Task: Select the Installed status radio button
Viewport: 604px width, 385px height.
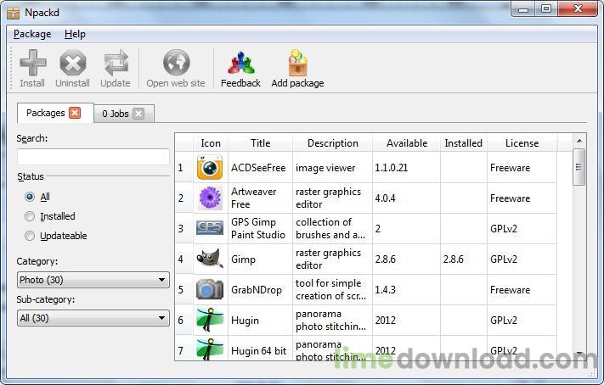Action: pyautogui.click(x=30, y=216)
